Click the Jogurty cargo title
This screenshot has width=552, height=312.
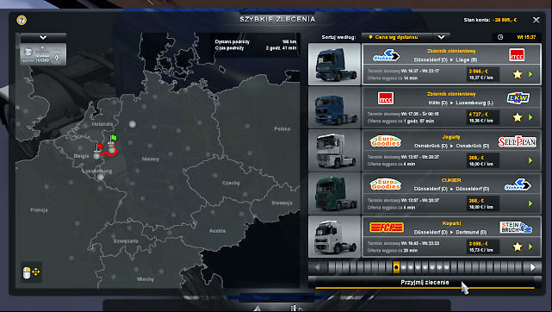(451, 137)
